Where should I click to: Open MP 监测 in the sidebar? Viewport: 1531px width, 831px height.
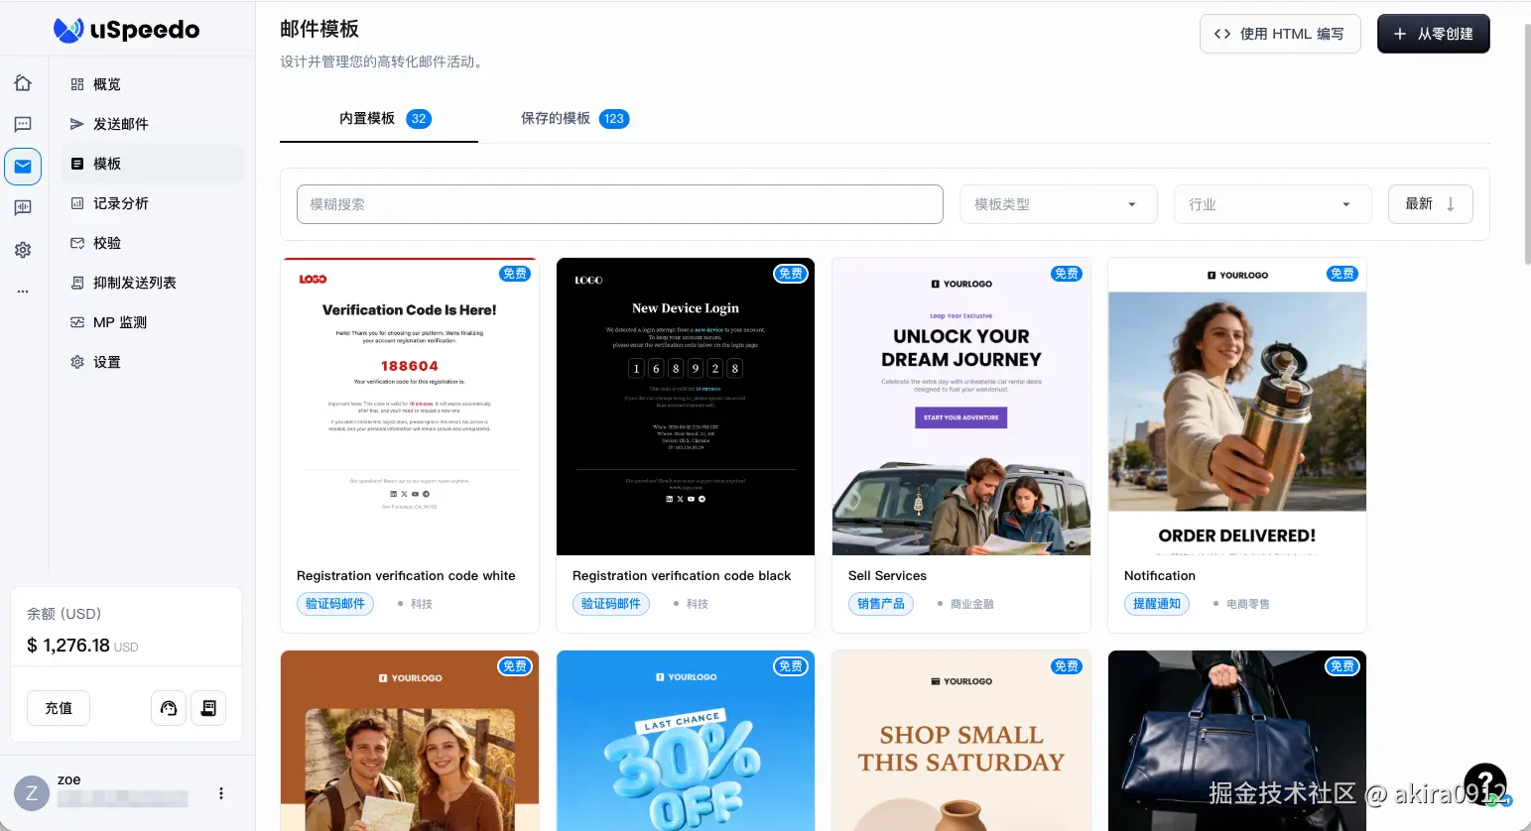pyautogui.click(x=153, y=322)
